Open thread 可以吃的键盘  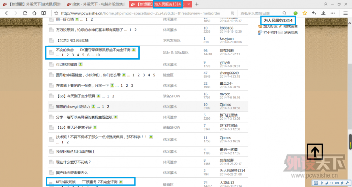point(67,64)
